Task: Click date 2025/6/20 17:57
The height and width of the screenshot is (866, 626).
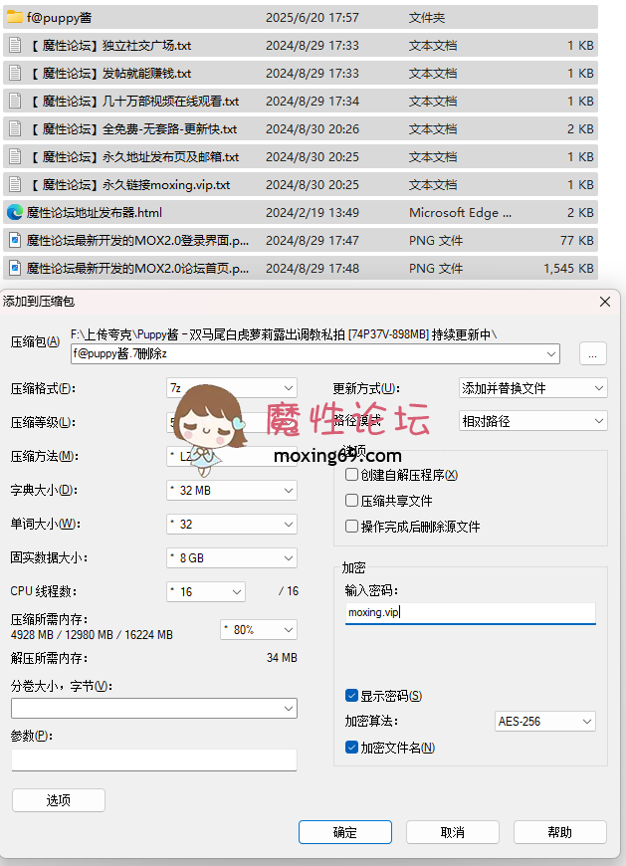Action: click(313, 18)
